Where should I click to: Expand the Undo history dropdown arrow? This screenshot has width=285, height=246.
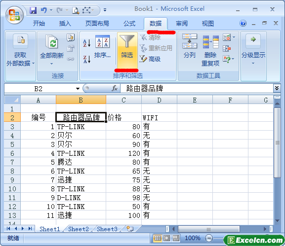[x=51, y=10]
